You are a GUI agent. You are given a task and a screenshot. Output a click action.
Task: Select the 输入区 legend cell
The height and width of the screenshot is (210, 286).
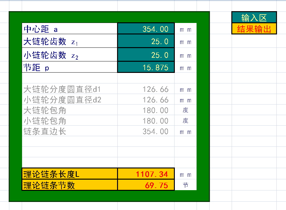point(254,17)
